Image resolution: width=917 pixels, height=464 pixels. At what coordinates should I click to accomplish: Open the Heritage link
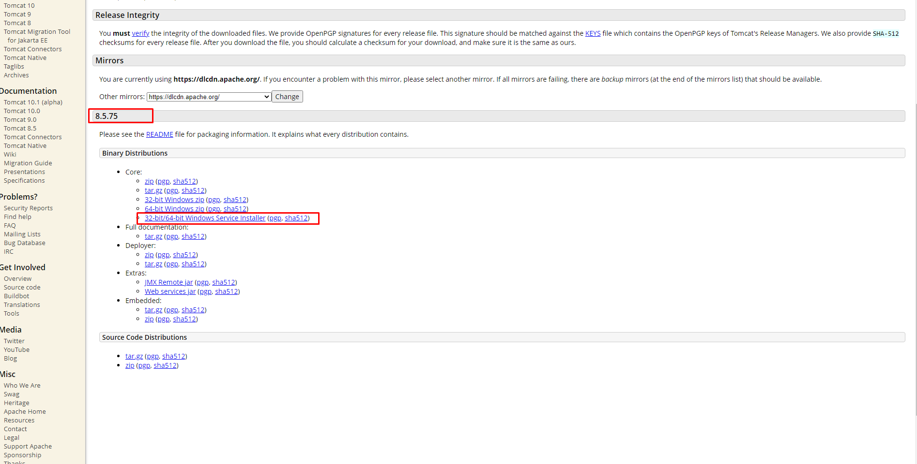click(x=16, y=403)
